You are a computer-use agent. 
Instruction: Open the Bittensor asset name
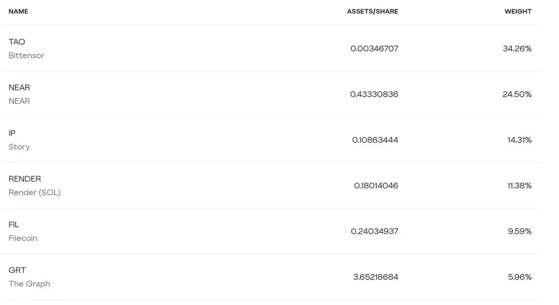pos(27,55)
